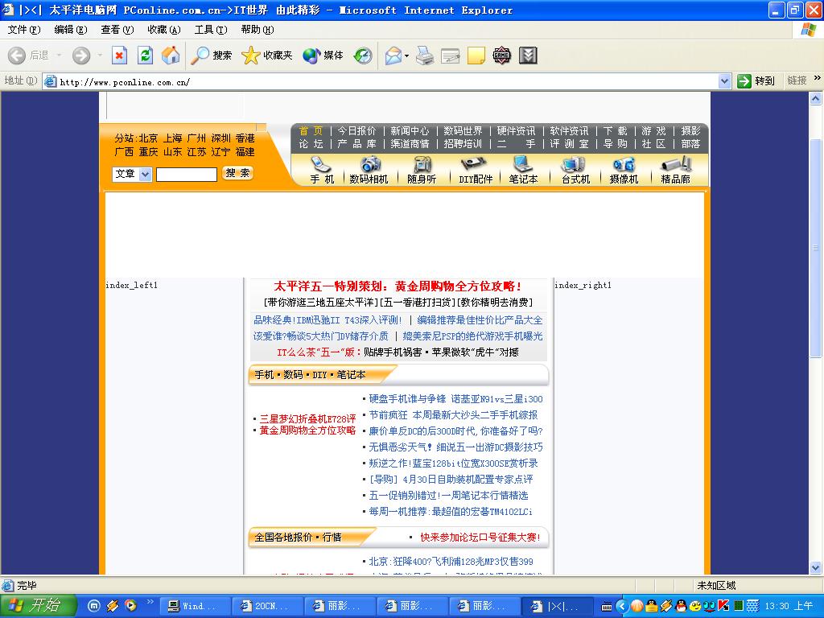Viewport: 824px width, 618px height.
Task: Open the 工具(T) Tools menu
Action: click(211, 30)
